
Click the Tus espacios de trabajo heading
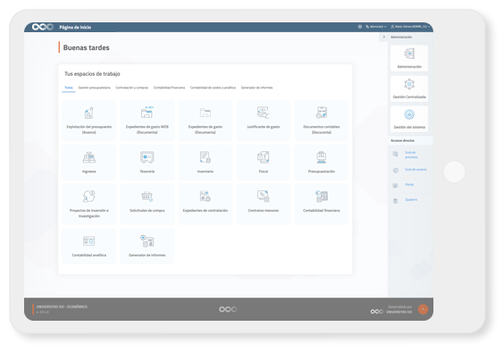click(x=92, y=74)
